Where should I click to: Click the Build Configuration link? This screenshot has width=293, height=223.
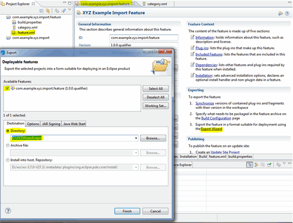point(216,118)
